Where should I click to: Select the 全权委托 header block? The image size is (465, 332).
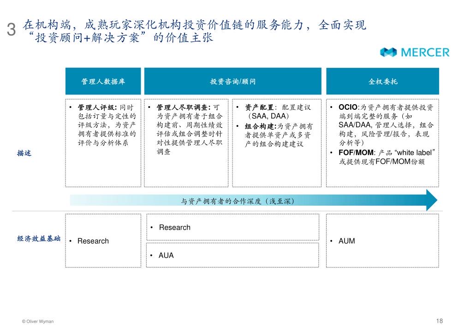point(382,82)
